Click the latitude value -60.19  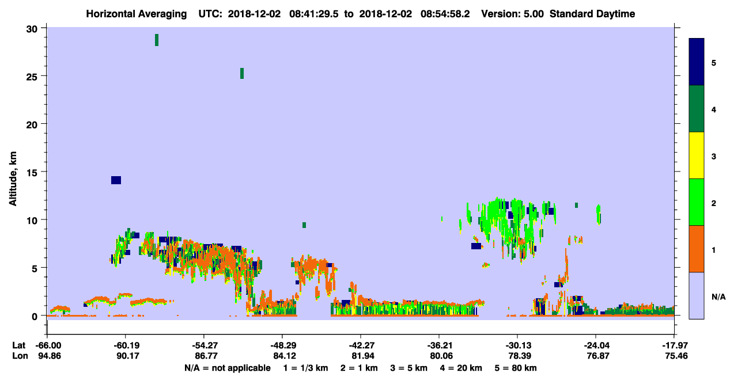[126, 345]
